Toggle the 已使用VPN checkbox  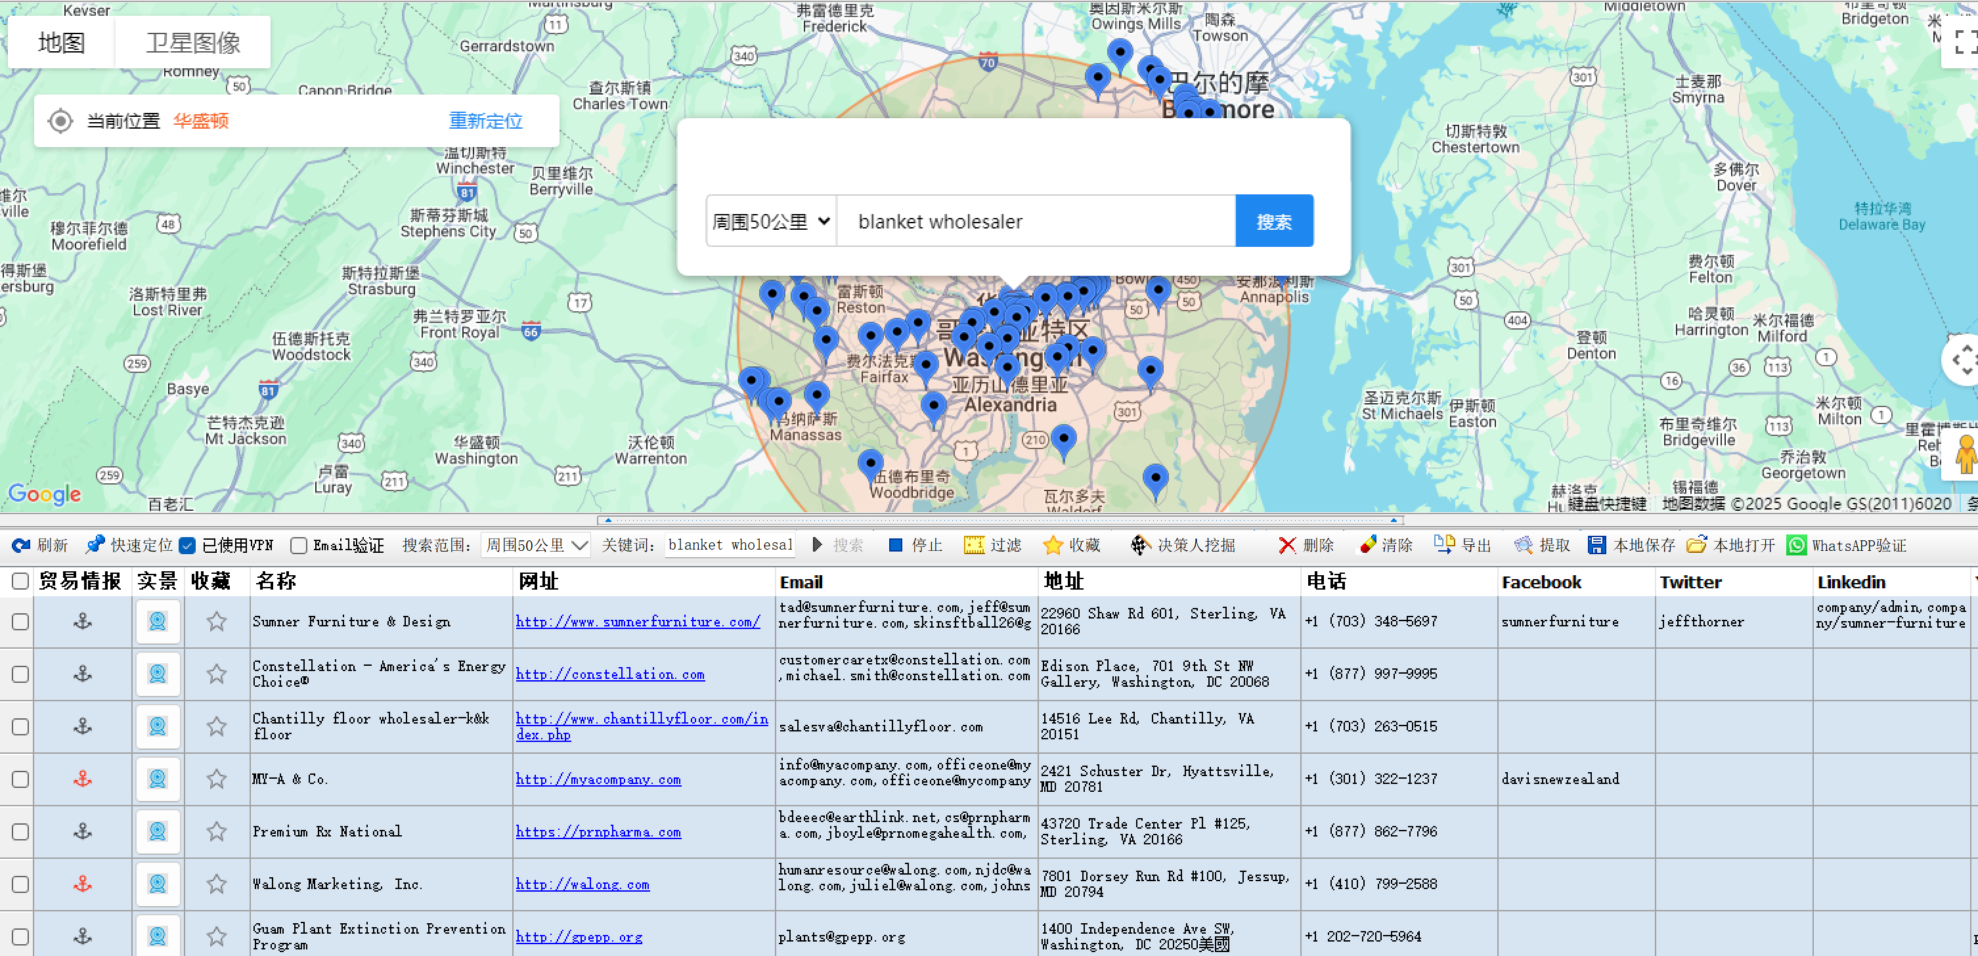(x=187, y=545)
